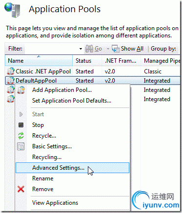Click the Add Application Pool icon

point(21,90)
